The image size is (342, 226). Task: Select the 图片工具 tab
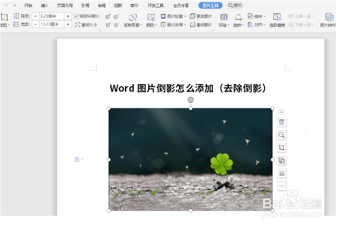[x=210, y=6]
